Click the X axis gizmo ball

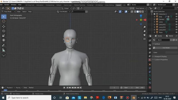point(145,20)
